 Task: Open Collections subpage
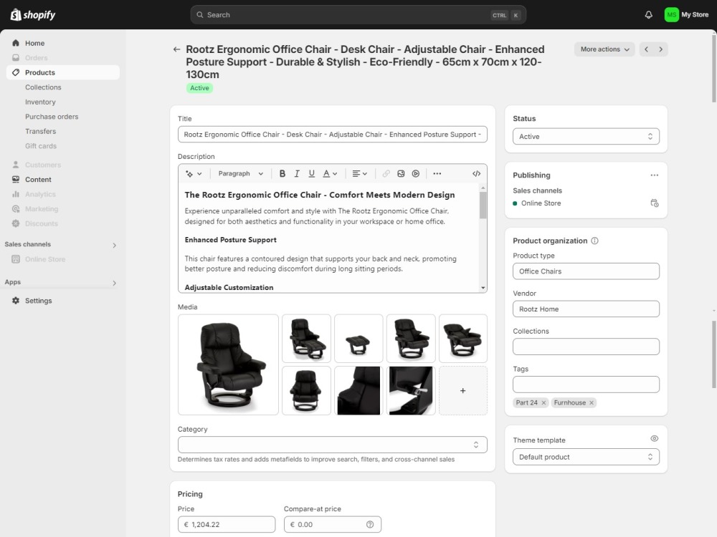(x=43, y=87)
